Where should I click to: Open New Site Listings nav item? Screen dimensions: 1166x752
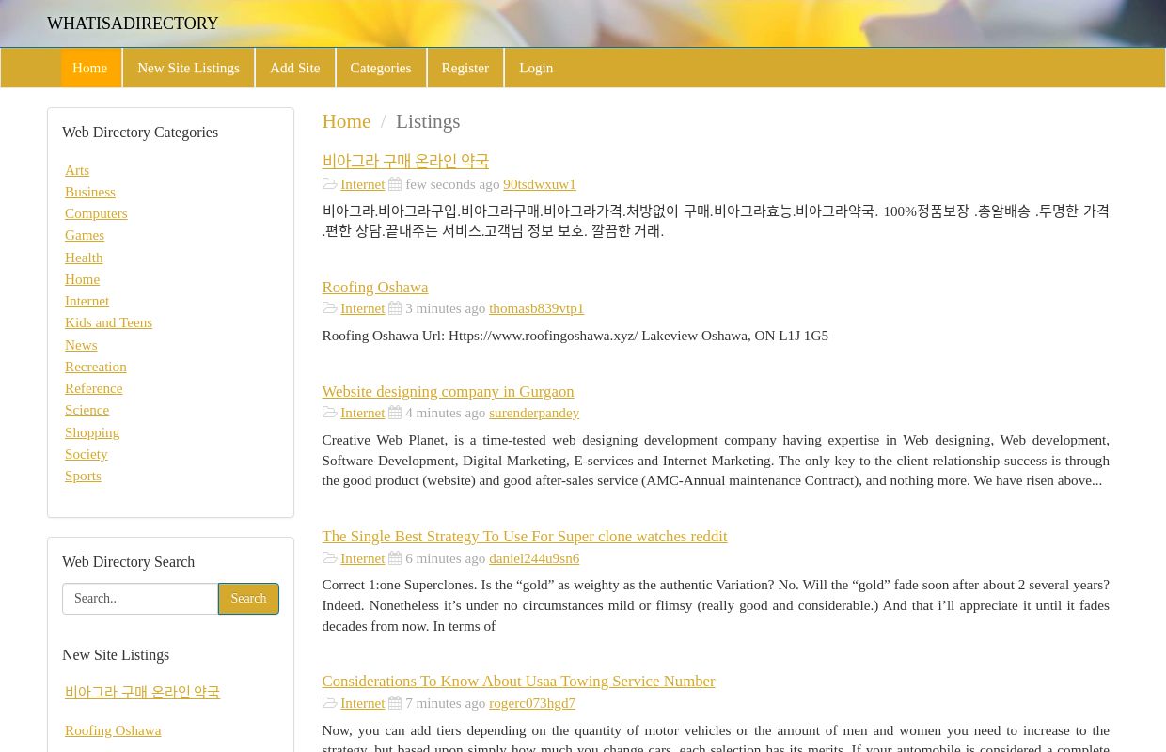[x=188, y=68]
